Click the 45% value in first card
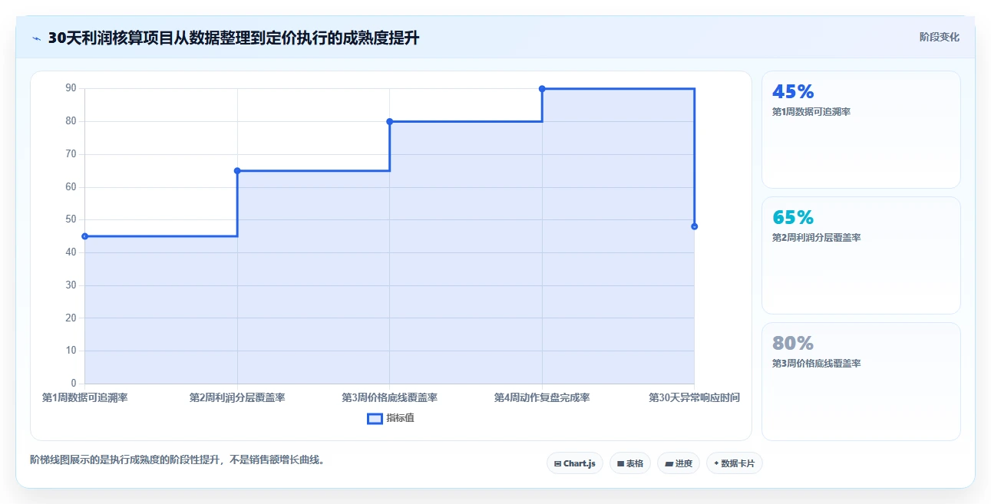This screenshot has width=991, height=504. [793, 91]
